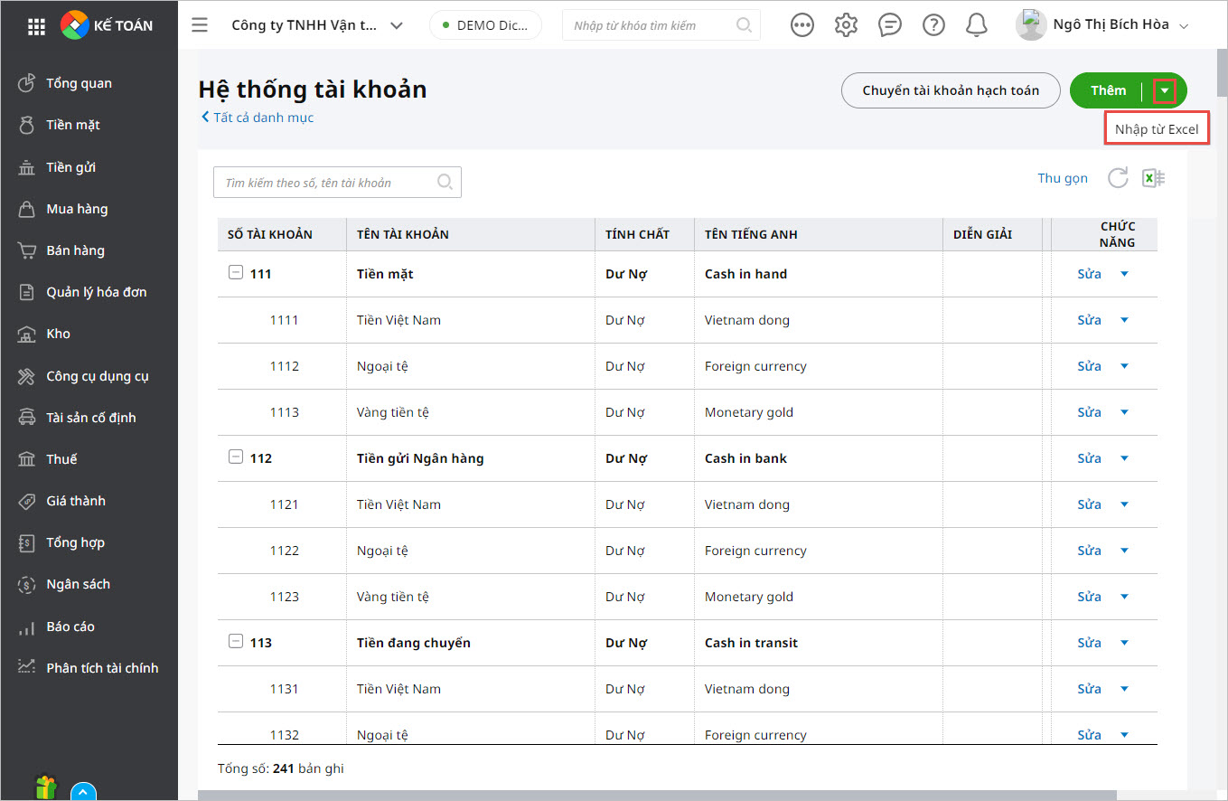Toggle the hamburger sidebar menu

point(200,25)
